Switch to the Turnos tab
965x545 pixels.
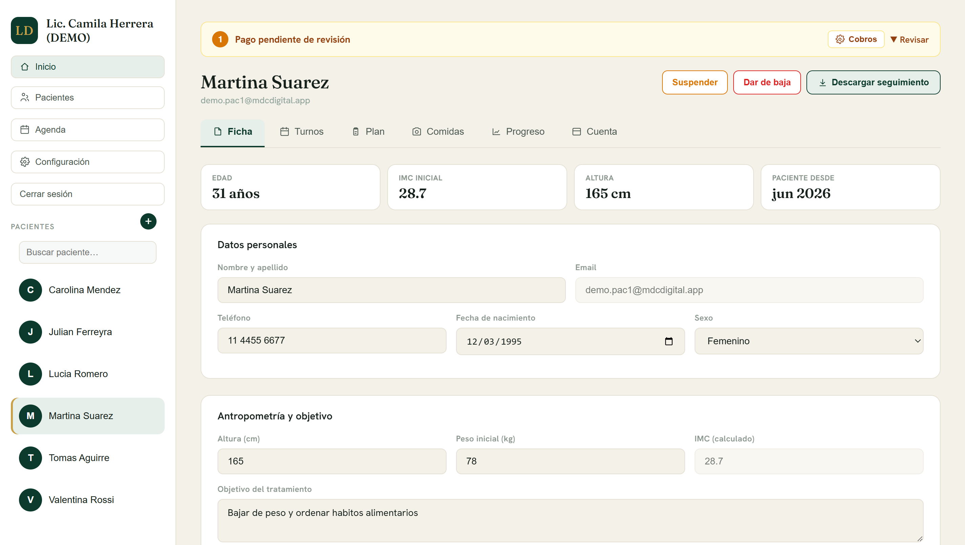click(x=302, y=132)
